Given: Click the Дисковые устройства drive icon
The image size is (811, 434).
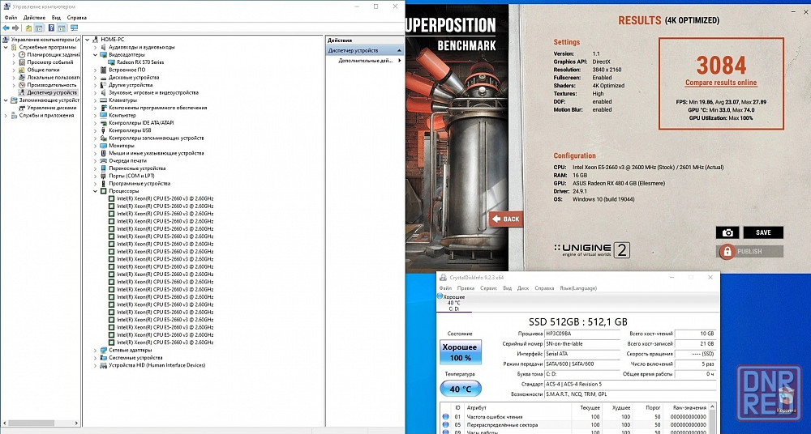Looking at the screenshot, I should coord(104,77).
